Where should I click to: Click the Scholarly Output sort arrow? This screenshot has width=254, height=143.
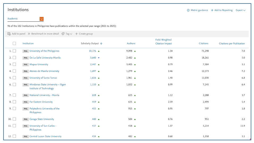click(101, 43)
